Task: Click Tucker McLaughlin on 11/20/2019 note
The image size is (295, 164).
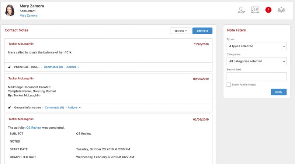Action: pos(21,44)
